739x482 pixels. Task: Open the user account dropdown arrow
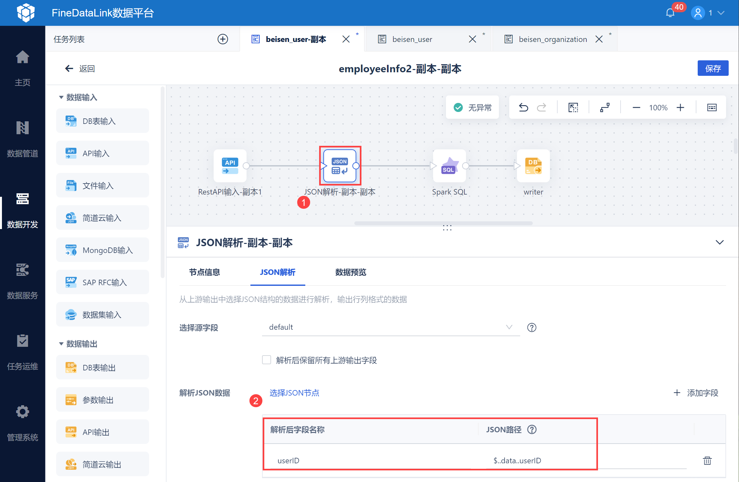tap(721, 13)
